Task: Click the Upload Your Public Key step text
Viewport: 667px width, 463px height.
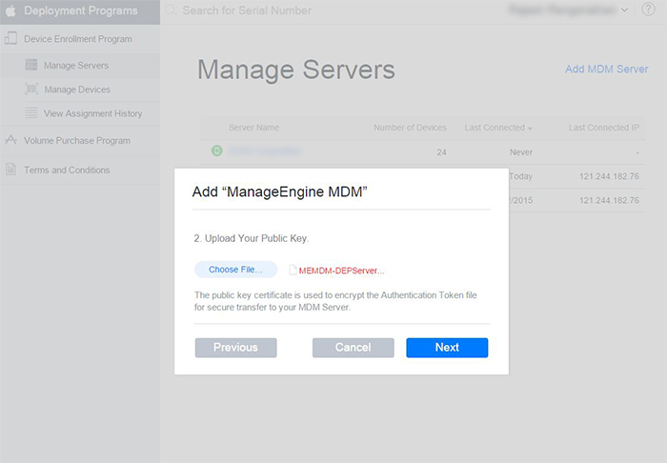Action: (x=252, y=238)
